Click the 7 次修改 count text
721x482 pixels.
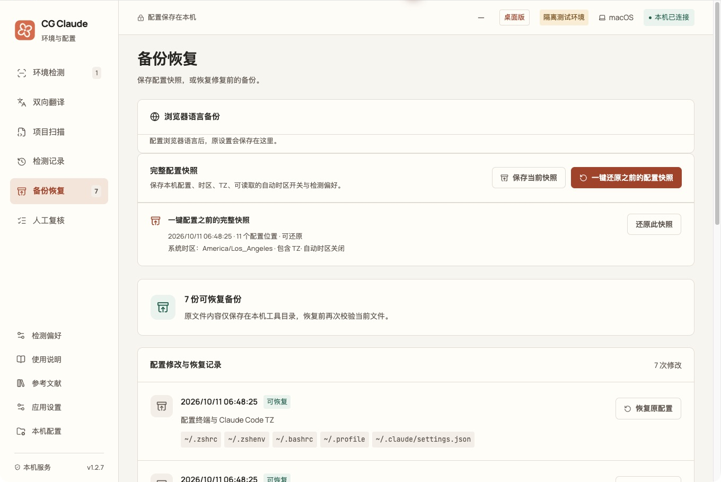pyautogui.click(x=668, y=365)
